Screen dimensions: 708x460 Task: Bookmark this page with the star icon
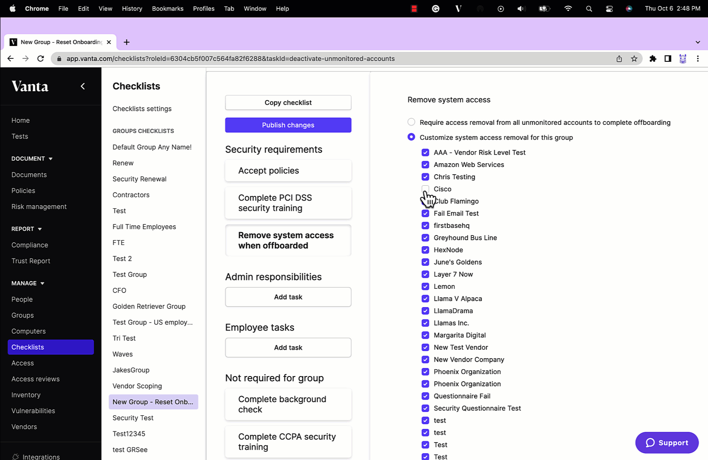pyautogui.click(x=634, y=59)
